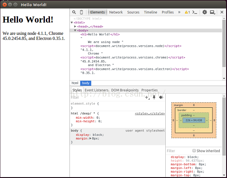Click the "0.35.1. text node

coord(88,73)
